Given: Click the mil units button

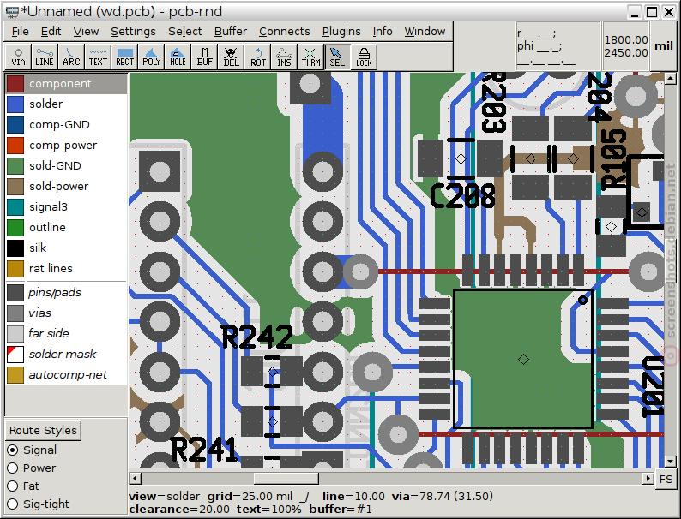Looking at the screenshot, I should [x=664, y=46].
